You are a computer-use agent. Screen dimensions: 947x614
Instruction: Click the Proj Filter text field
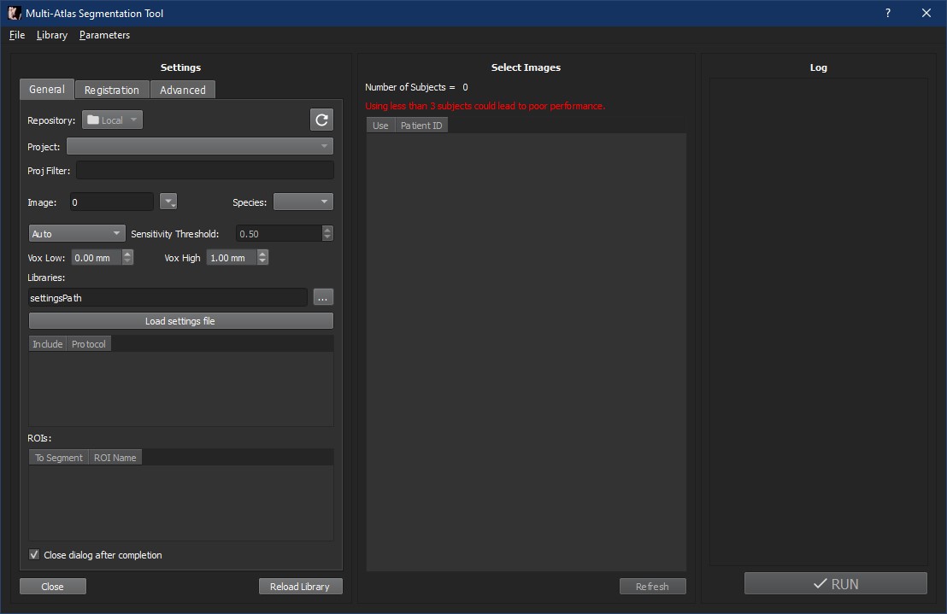[204, 171]
